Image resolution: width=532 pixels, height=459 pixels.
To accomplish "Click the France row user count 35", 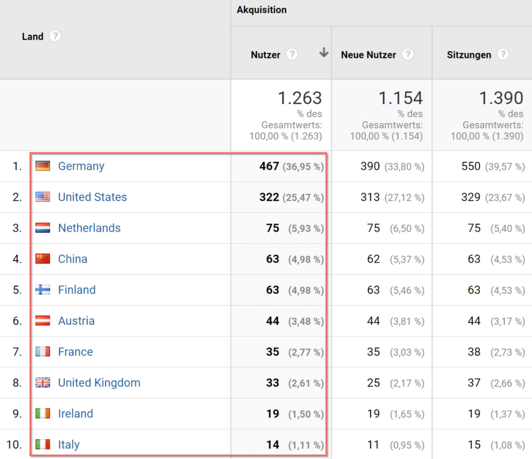I will pyautogui.click(x=272, y=351).
